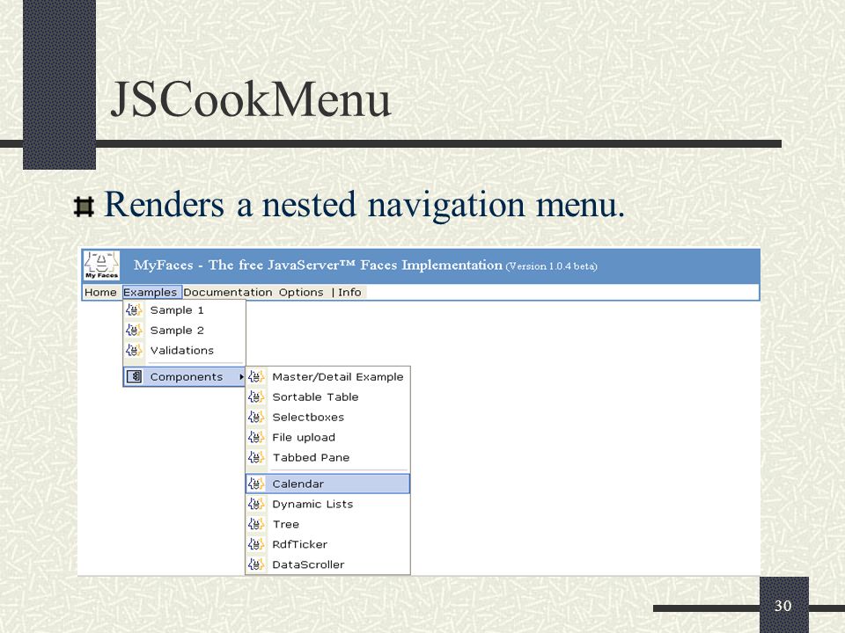Open the Options menu
This screenshot has width=845, height=633.
(301, 292)
